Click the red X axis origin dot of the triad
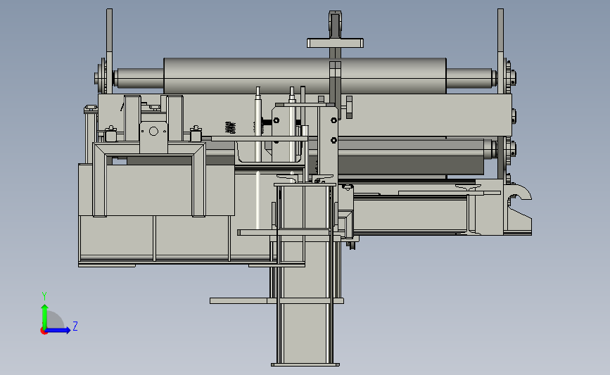610x375 pixels. click(x=44, y=331)
